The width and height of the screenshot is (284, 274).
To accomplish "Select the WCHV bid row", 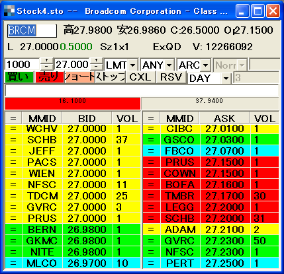I will (73, 129).
